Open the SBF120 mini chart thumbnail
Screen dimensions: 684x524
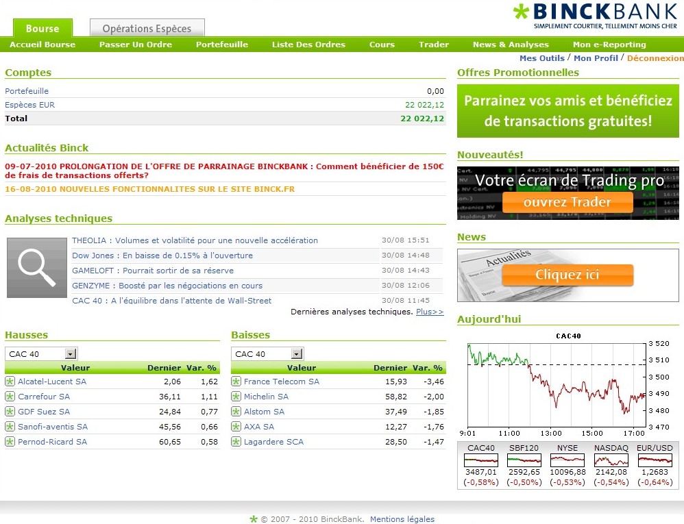(524, 460)
